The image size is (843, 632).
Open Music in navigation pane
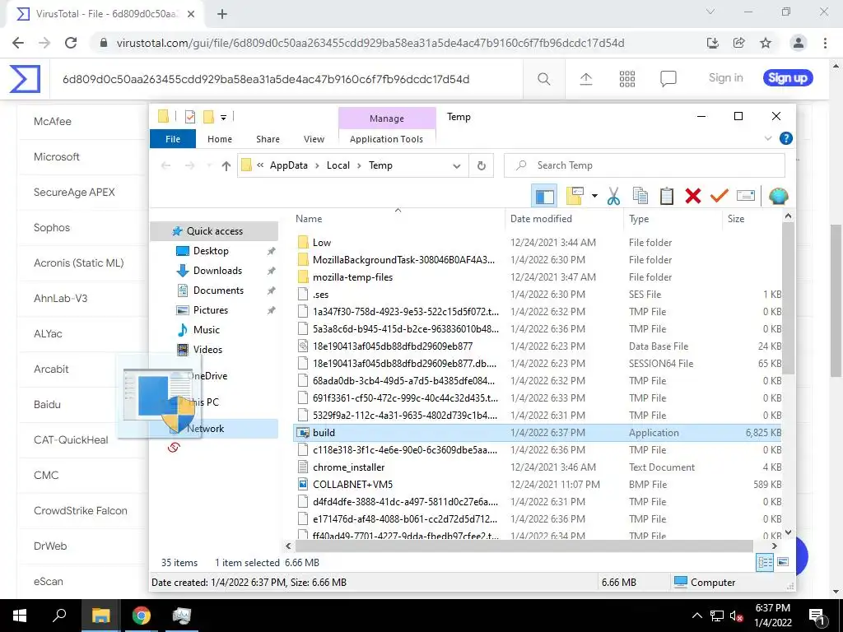(x=206, y=330)
